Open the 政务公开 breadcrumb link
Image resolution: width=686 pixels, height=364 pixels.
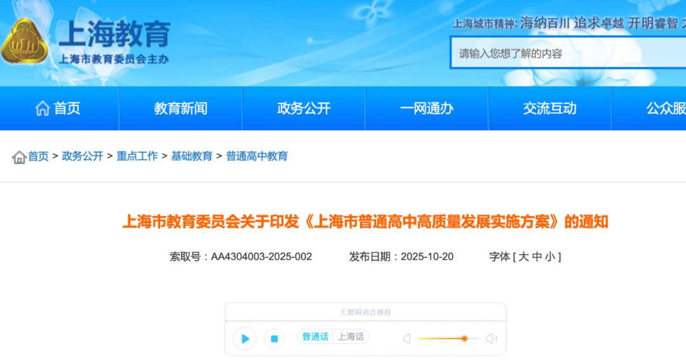[x=83, y=156]
